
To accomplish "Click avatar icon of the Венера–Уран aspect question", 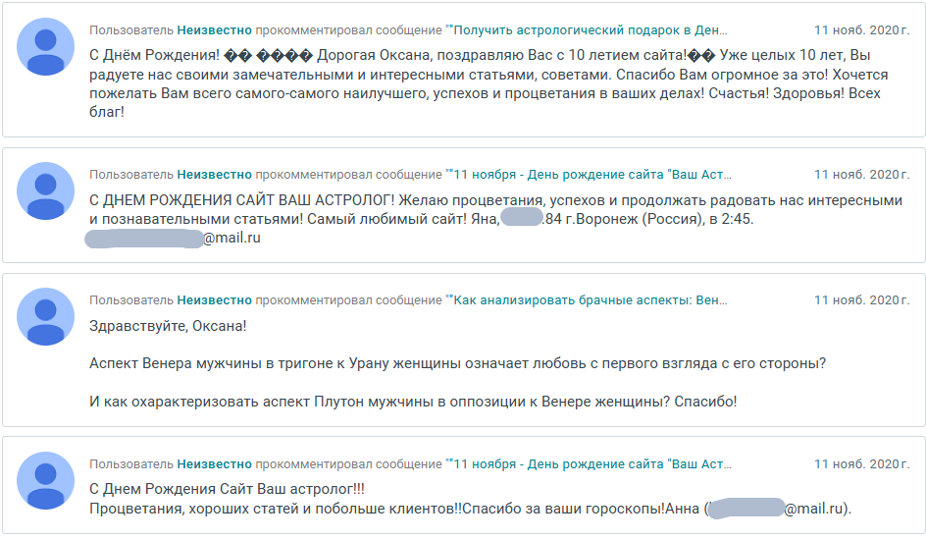I will 45,317.
